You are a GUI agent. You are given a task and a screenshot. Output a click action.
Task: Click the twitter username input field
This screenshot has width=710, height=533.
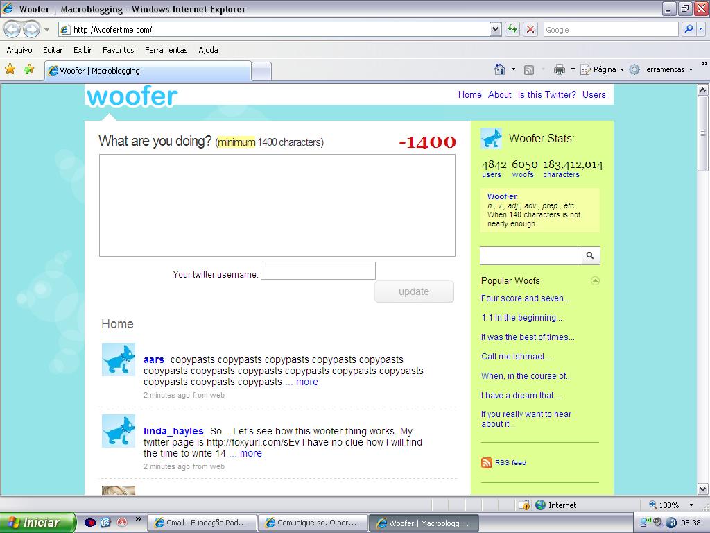[x=318, y=271]
